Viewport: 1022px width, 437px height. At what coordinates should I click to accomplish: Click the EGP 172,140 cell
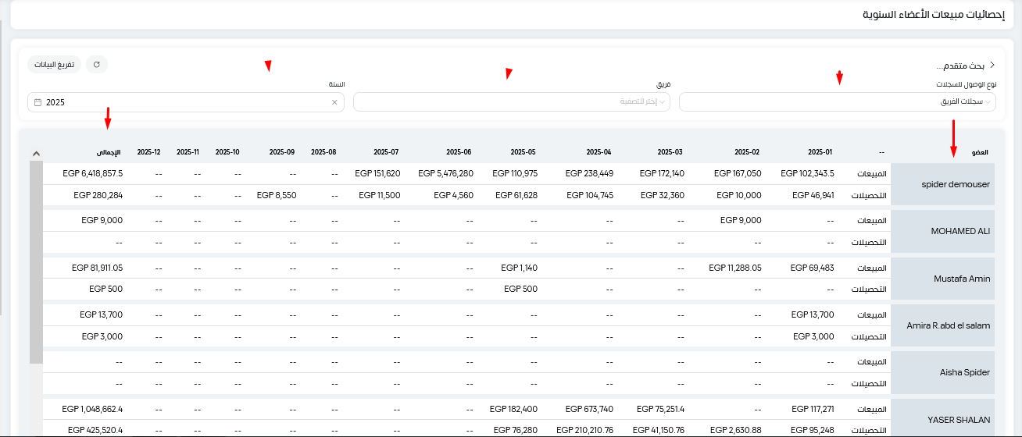click(x=661, y=173)
